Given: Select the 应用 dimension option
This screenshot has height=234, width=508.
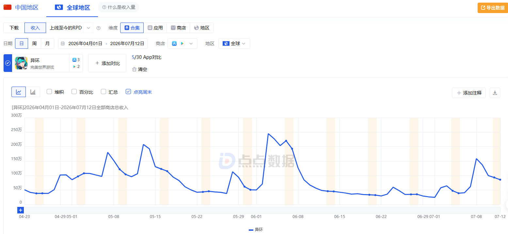Looking at the screenshot, I should point(155,28).
